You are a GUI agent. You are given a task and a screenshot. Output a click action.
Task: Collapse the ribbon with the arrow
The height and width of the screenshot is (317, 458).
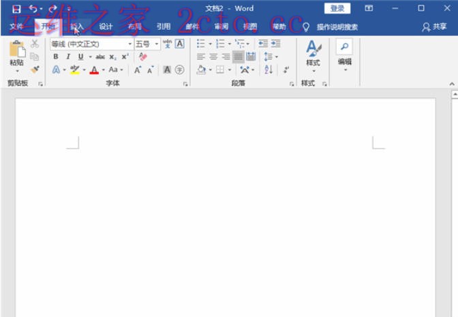pos(452,84)
